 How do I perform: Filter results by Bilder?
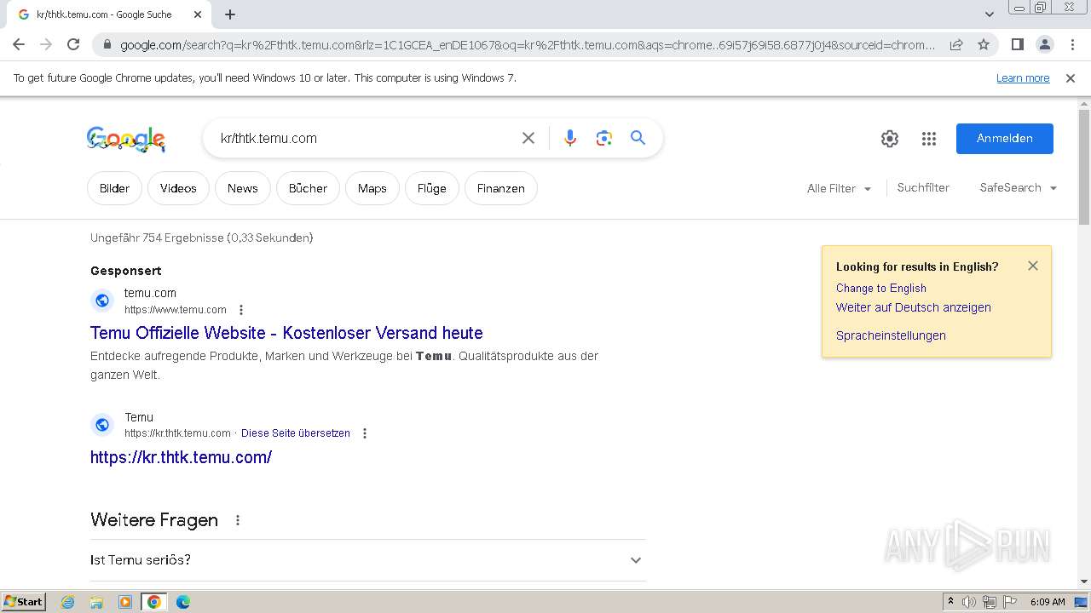pos(114,188)
